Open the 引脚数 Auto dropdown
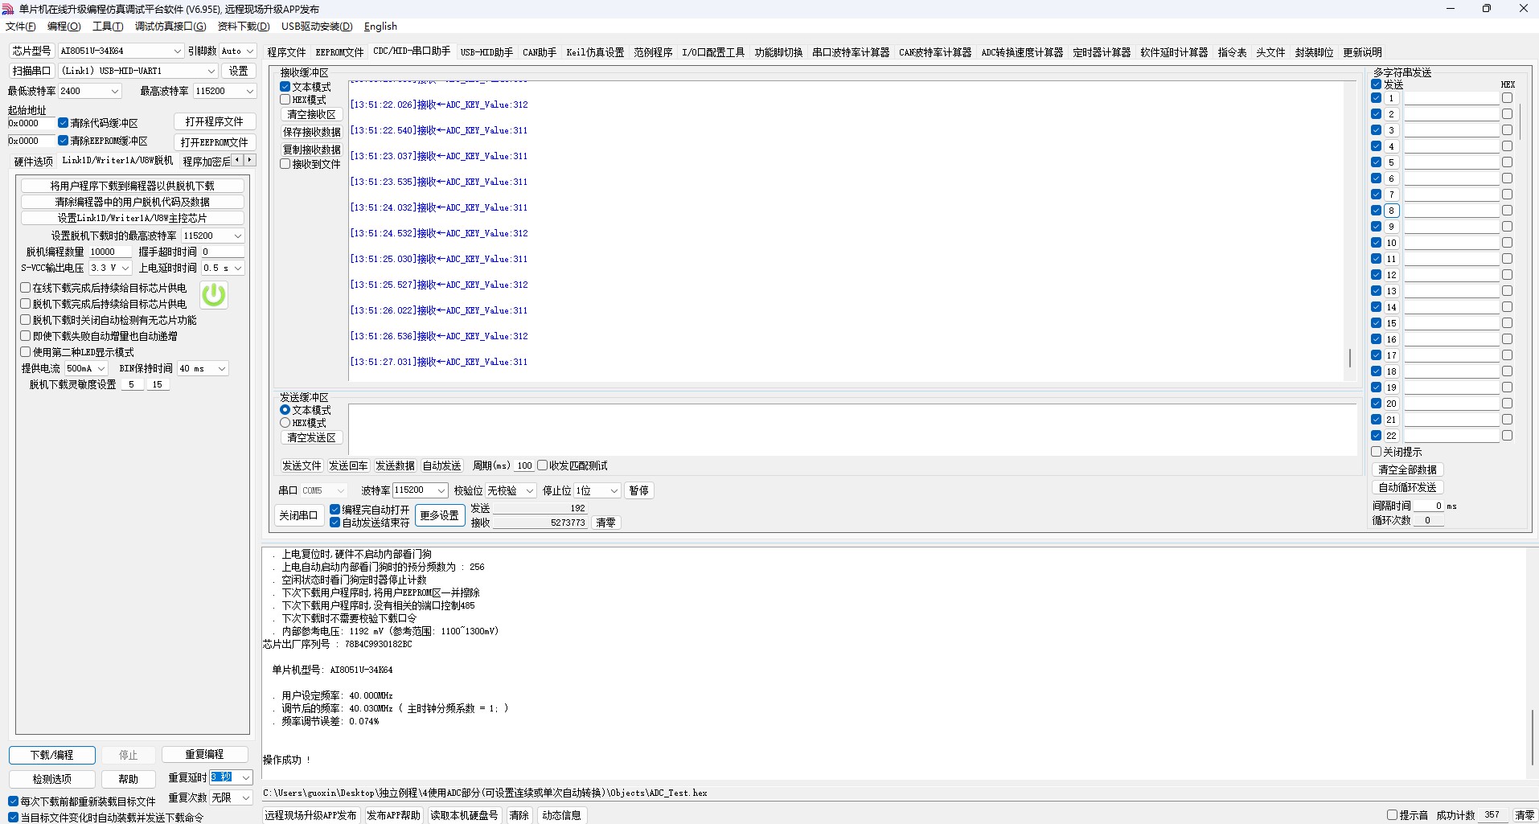1539x824 pixels. point(237,51)
